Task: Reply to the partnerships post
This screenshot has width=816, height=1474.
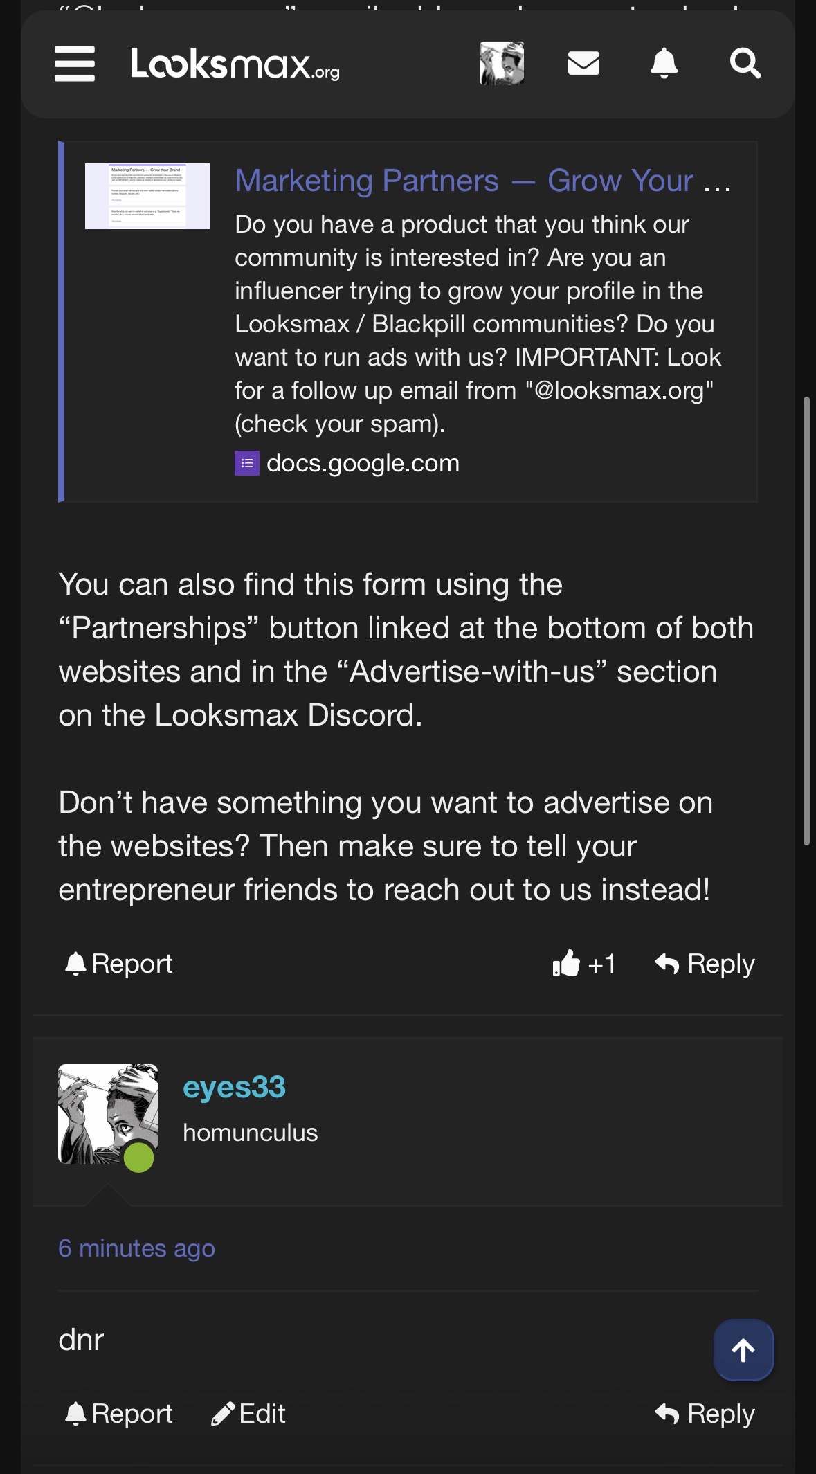Action: [705, 964]
